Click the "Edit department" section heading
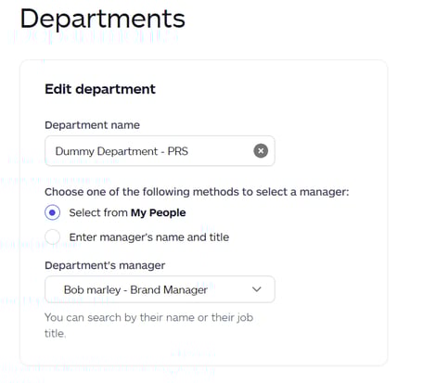The height and width of the screenshot is (383, 423). pos(100,89)
